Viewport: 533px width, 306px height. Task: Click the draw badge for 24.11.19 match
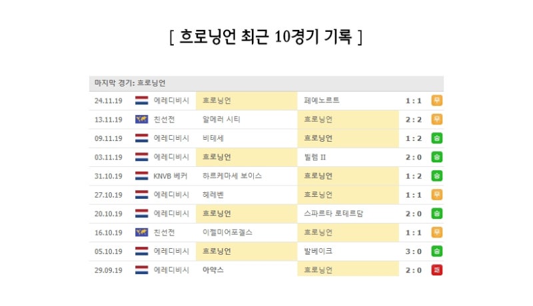tap(437, 100)
